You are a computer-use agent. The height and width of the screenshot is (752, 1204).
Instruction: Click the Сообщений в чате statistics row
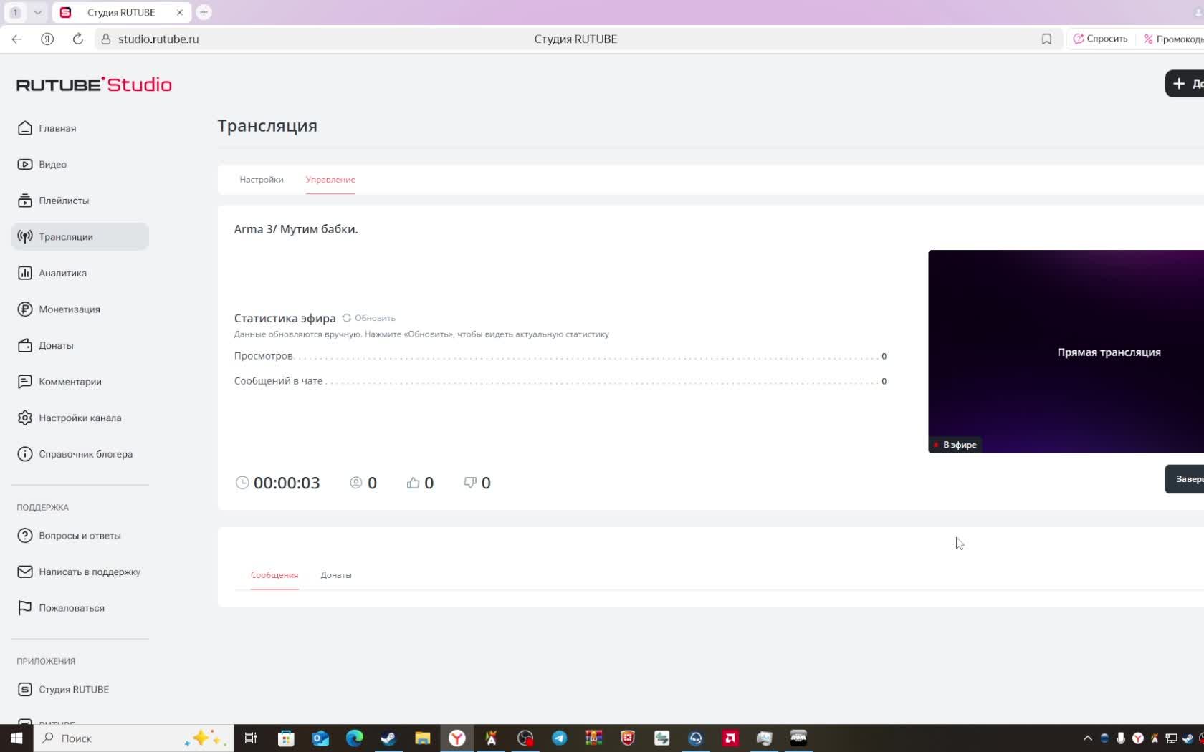pos(560,381)
